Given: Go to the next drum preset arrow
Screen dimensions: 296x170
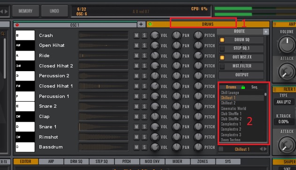Looking at the screenshot, I should (265, 149).
